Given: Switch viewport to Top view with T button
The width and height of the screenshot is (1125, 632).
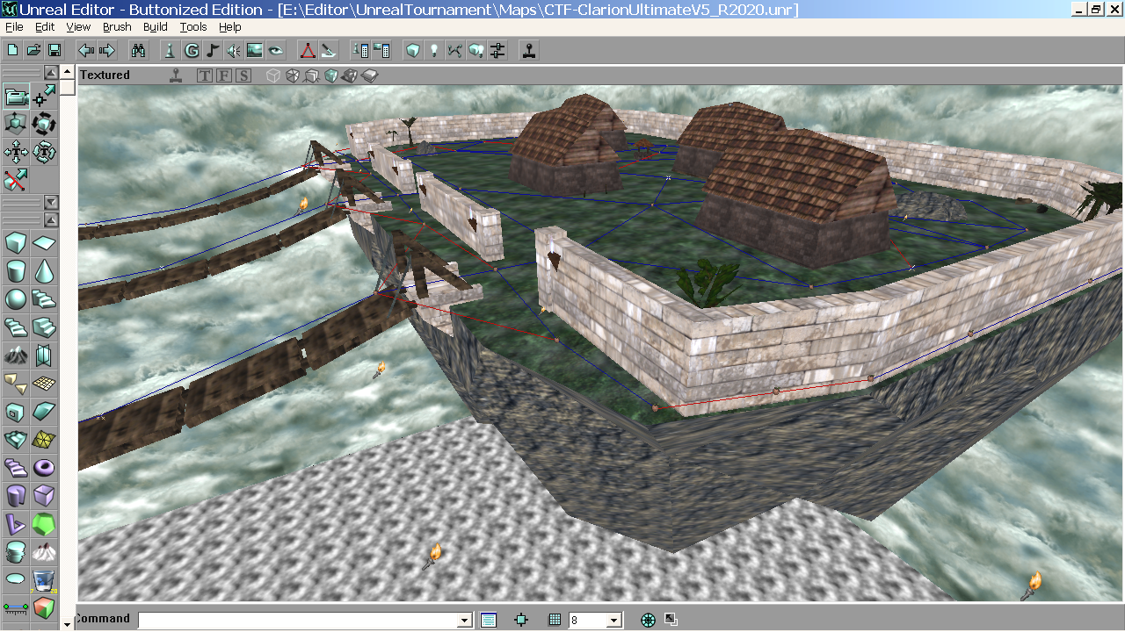Looking at the screenshot, I should [205, 75].
